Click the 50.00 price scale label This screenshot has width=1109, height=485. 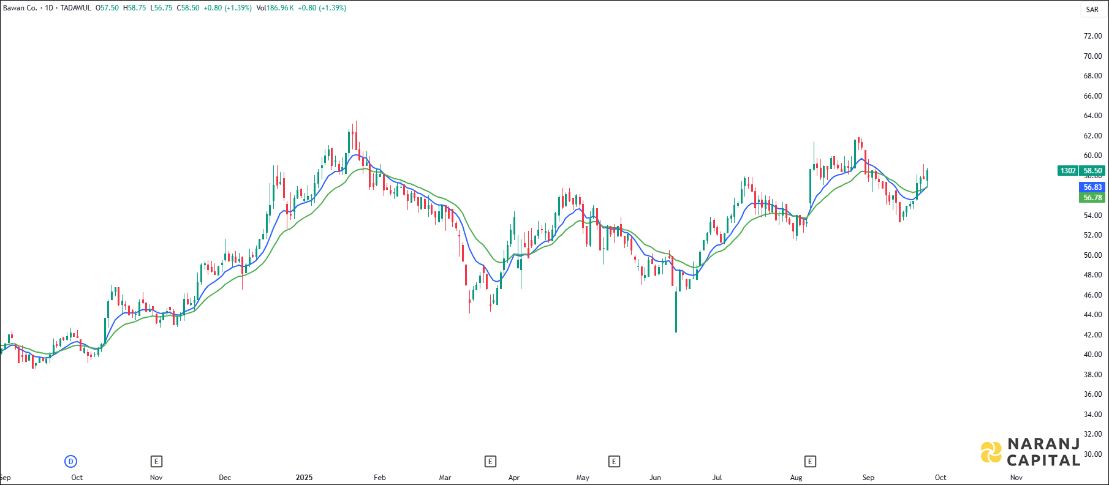point(1092,255)
